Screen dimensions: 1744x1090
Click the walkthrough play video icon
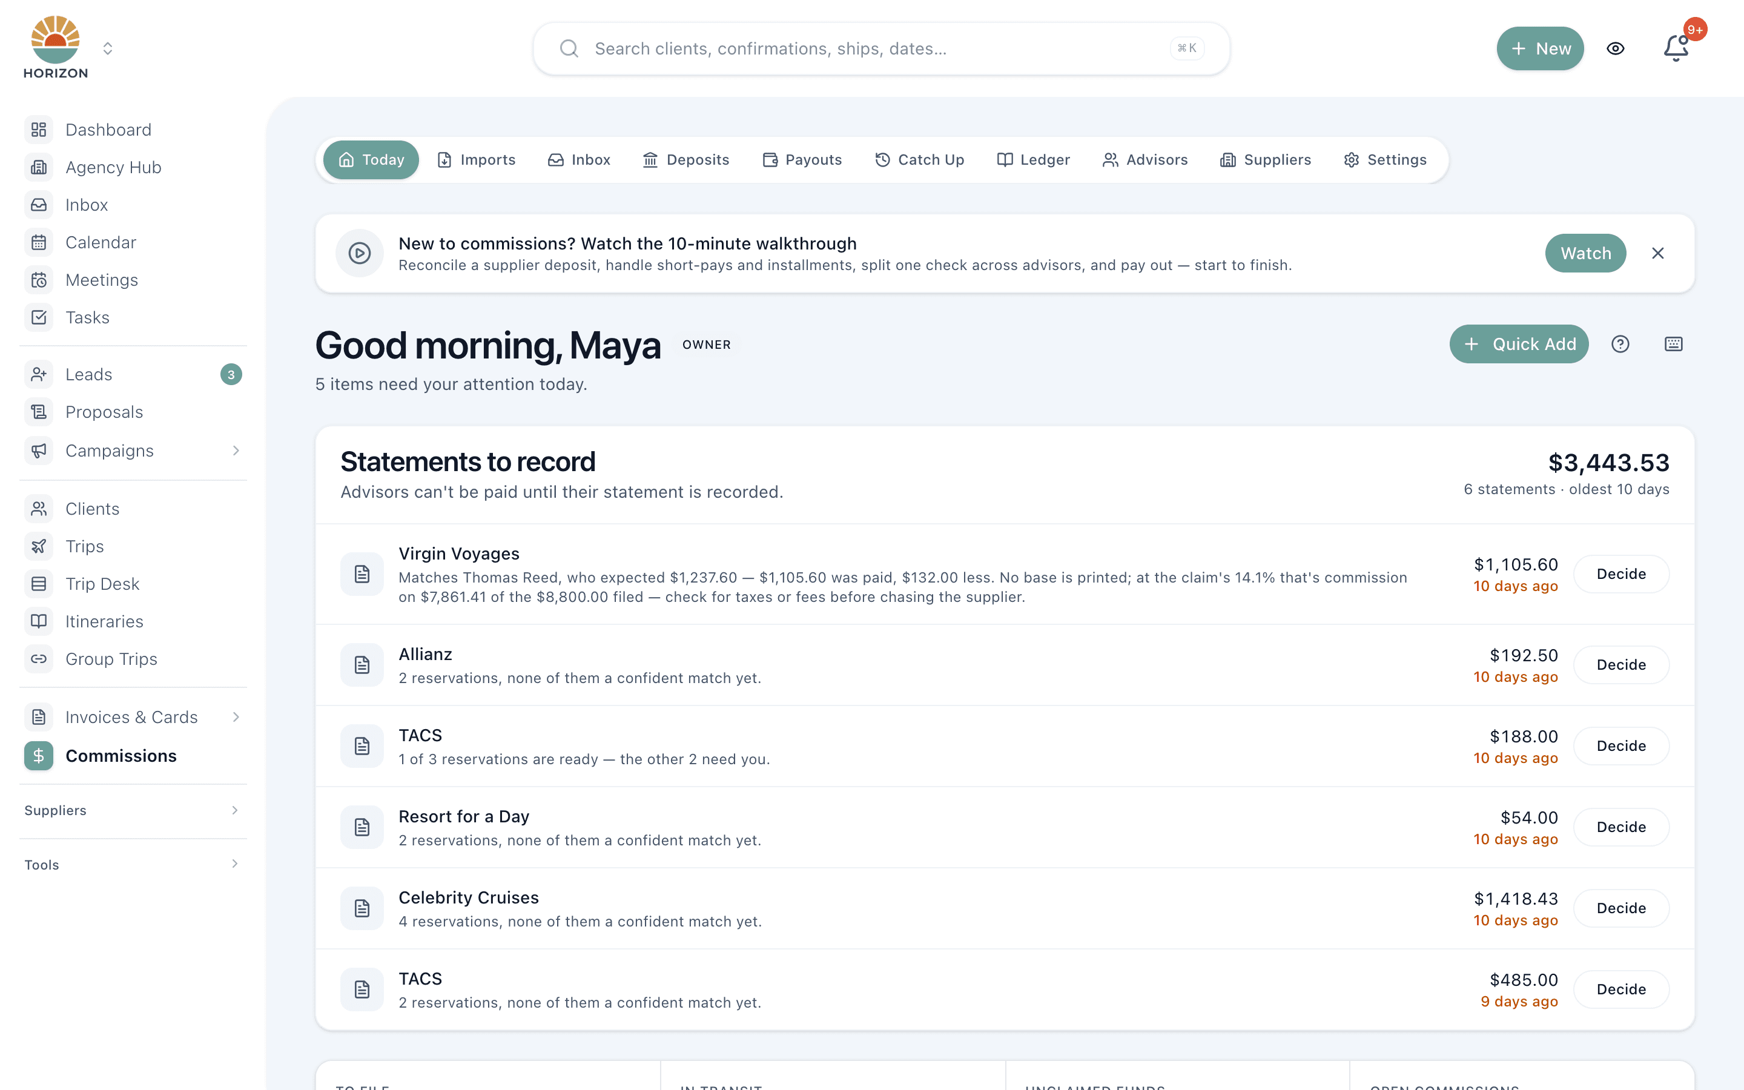coord(360,253)
